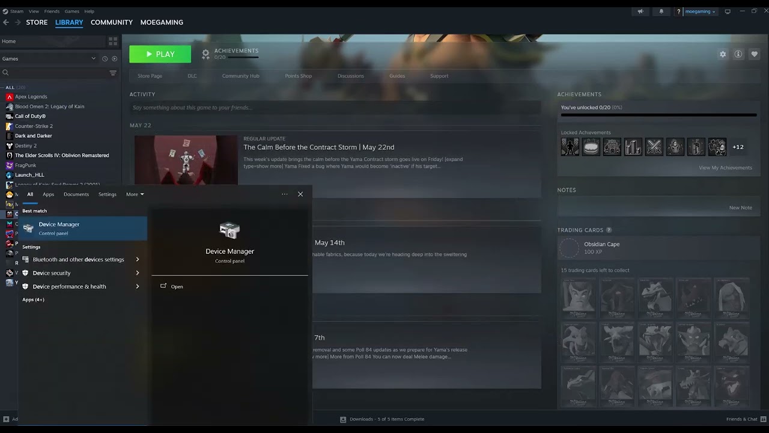
Task: Click the question mark help icon
Action: tap(678, 11)
